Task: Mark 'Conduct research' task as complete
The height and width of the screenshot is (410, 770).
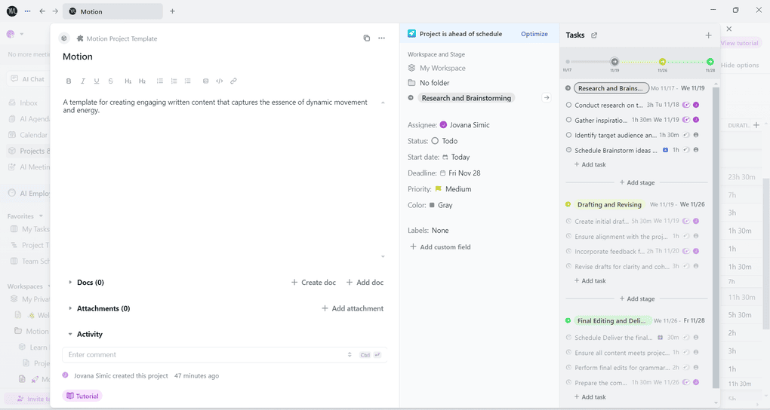Action: point(568,106)
